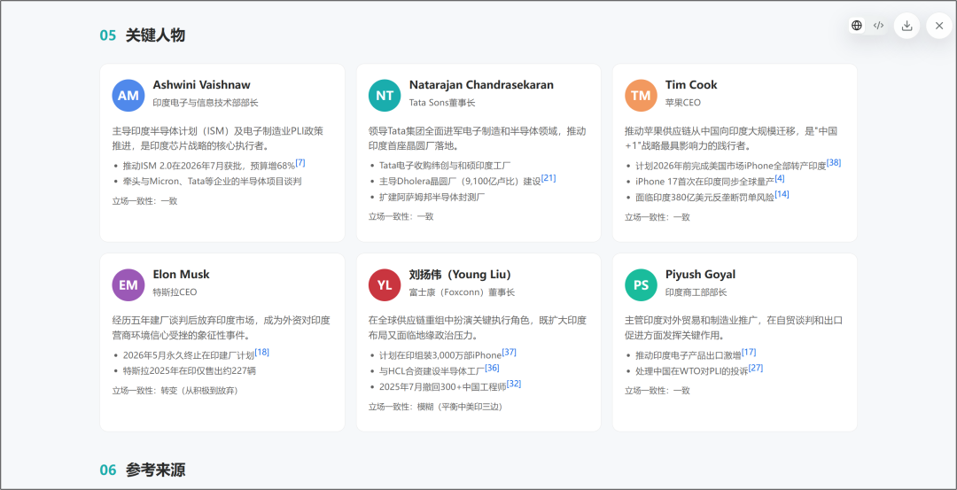Select the Piyush Goyal name heading

tap(701, 275)
